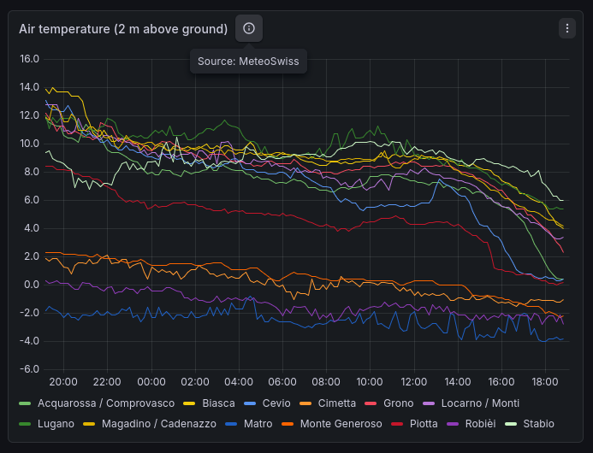
Task: Toggle the Acquarossa / Comprovasco series label
Action: pos(106,403)
